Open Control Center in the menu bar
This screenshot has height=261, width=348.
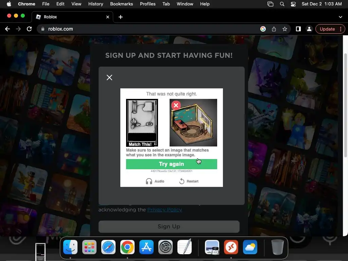pyautogui.click(x=293, y=4)
